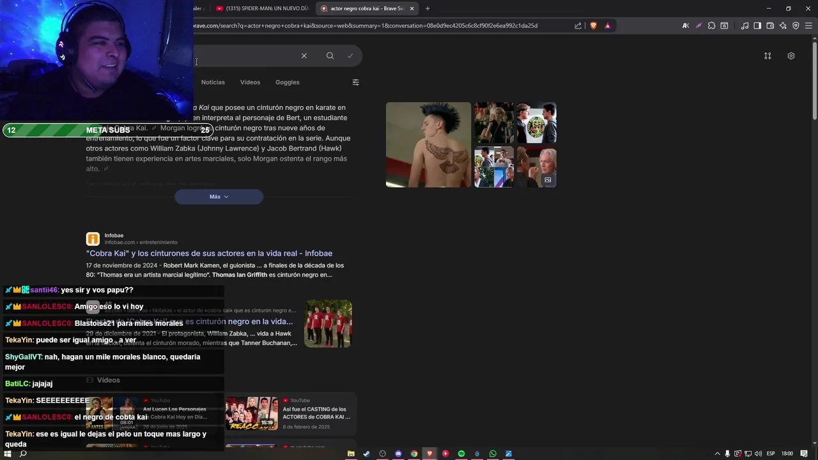Clear the search box with X icon
This screenshot has width=818, height=460.
304,56
